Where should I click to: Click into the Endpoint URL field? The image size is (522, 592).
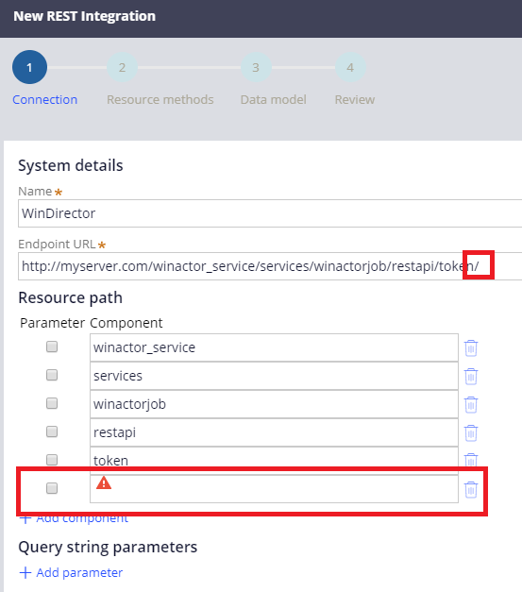pos(270,266)
